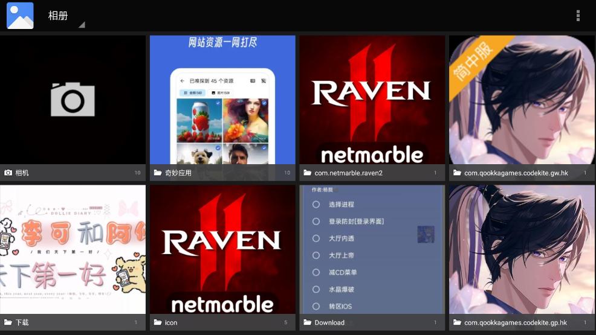Open the Gallery app icon
Image resolution: width=596 pixels, height=335 pixels.
pyautogui.click(x=20, y=16)
